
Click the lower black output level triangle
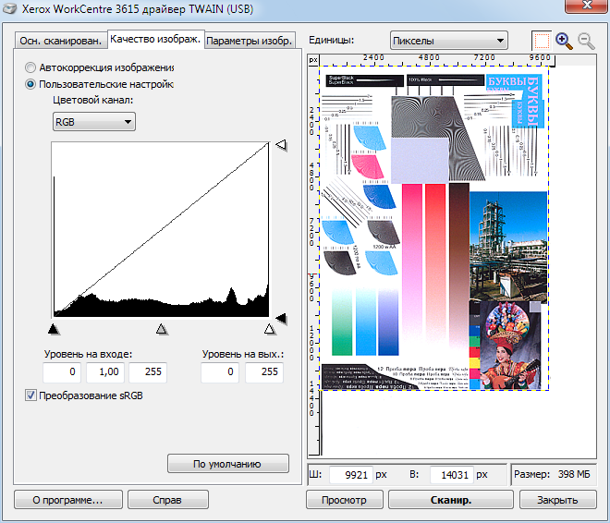click(x=282, y=319)
